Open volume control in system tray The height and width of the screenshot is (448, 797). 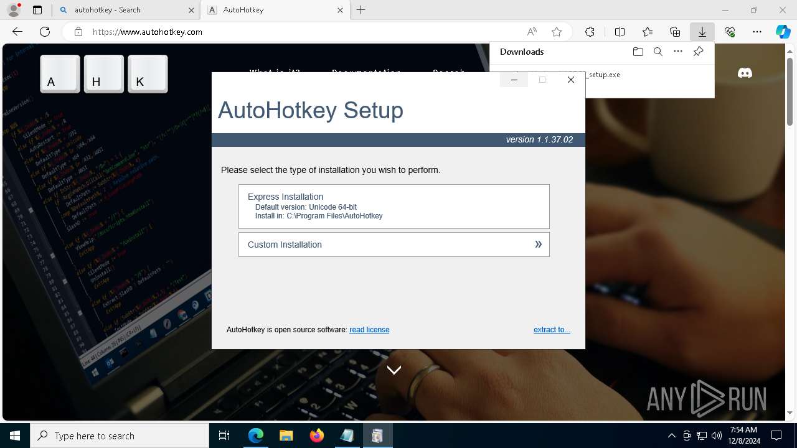[716, 436]
